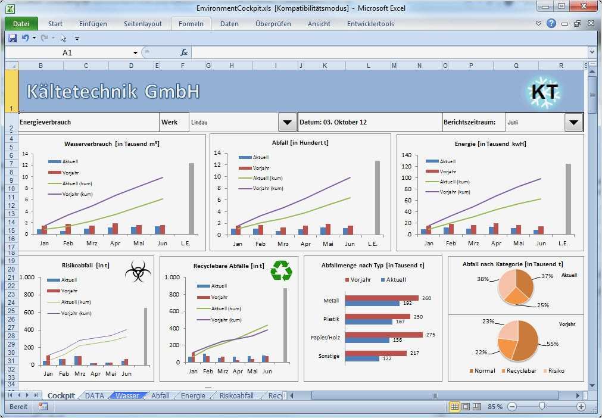Select the Daten ribbon tab
602x418 pixels.
click(x=229, y=24)
